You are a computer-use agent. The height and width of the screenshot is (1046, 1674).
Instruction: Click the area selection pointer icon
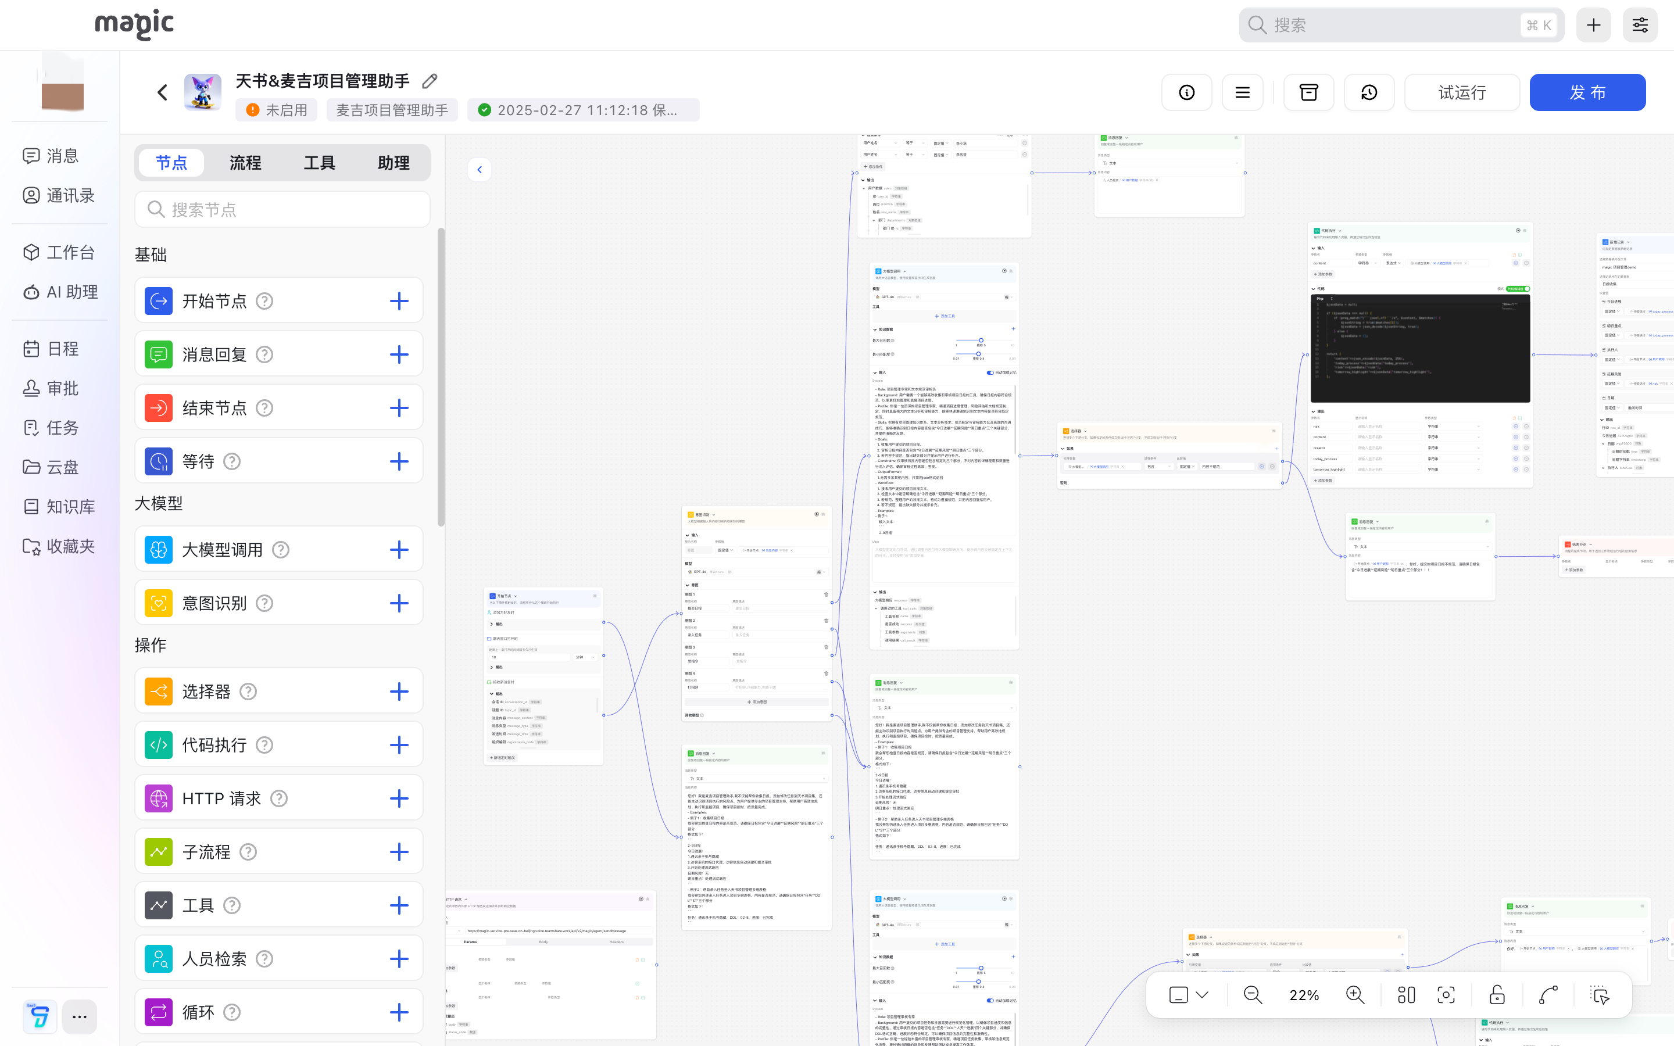point(1599,995)
